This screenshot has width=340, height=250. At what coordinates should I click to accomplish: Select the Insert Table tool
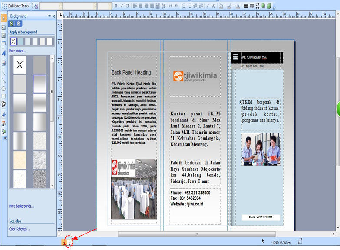[3, 43]
